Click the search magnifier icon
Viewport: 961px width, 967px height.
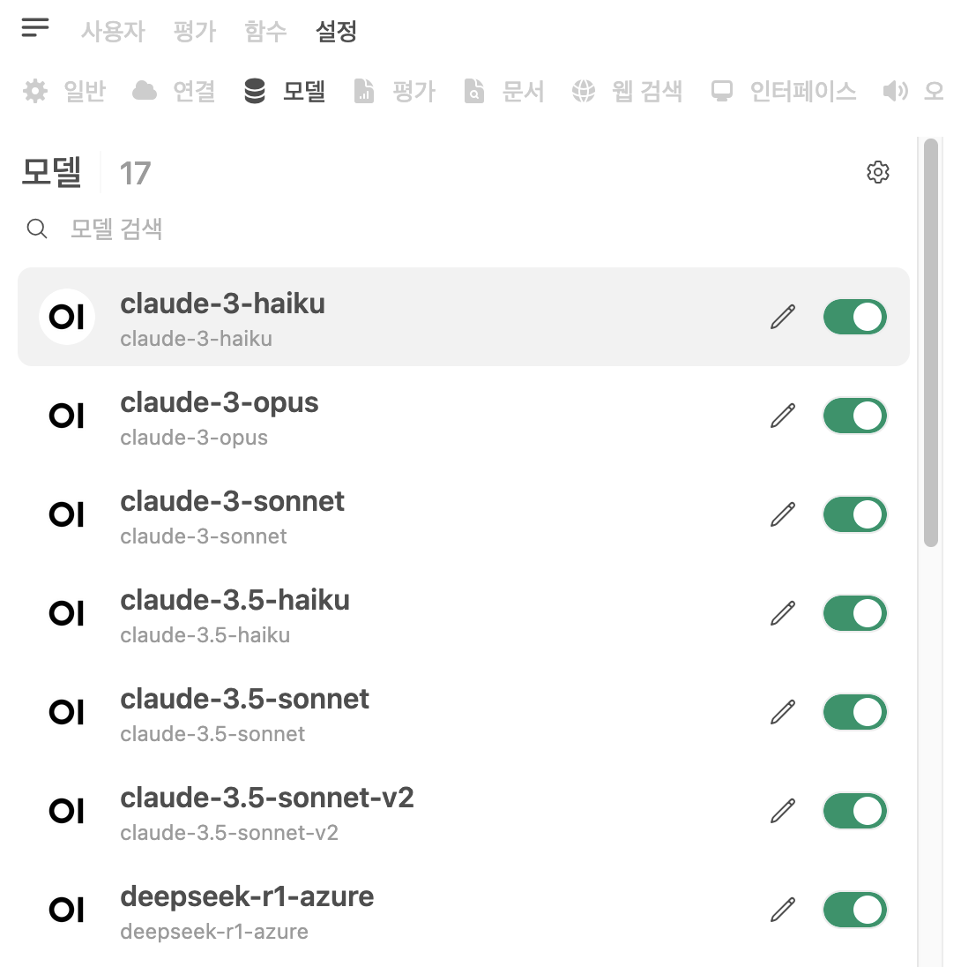point(37,229)
